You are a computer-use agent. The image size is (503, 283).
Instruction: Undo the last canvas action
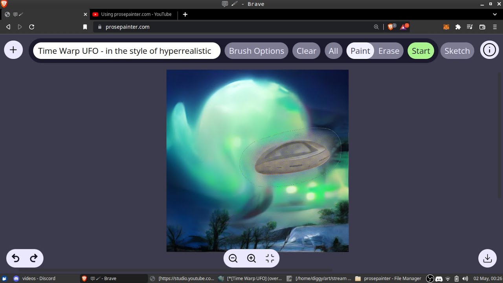point(16,258)
